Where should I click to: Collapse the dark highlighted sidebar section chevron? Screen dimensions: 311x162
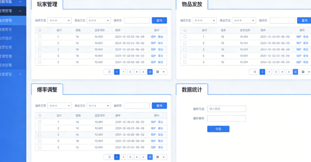click(x=20, y=11)
